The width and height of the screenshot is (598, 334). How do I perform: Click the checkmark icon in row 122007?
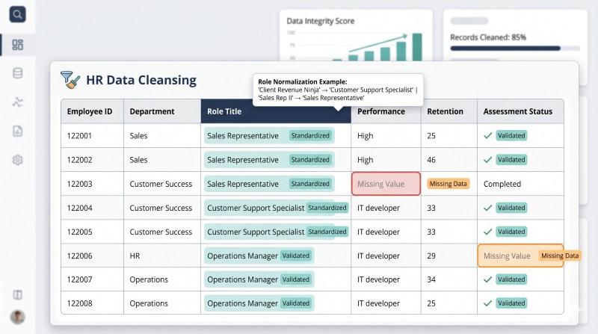tap(488, 279)
